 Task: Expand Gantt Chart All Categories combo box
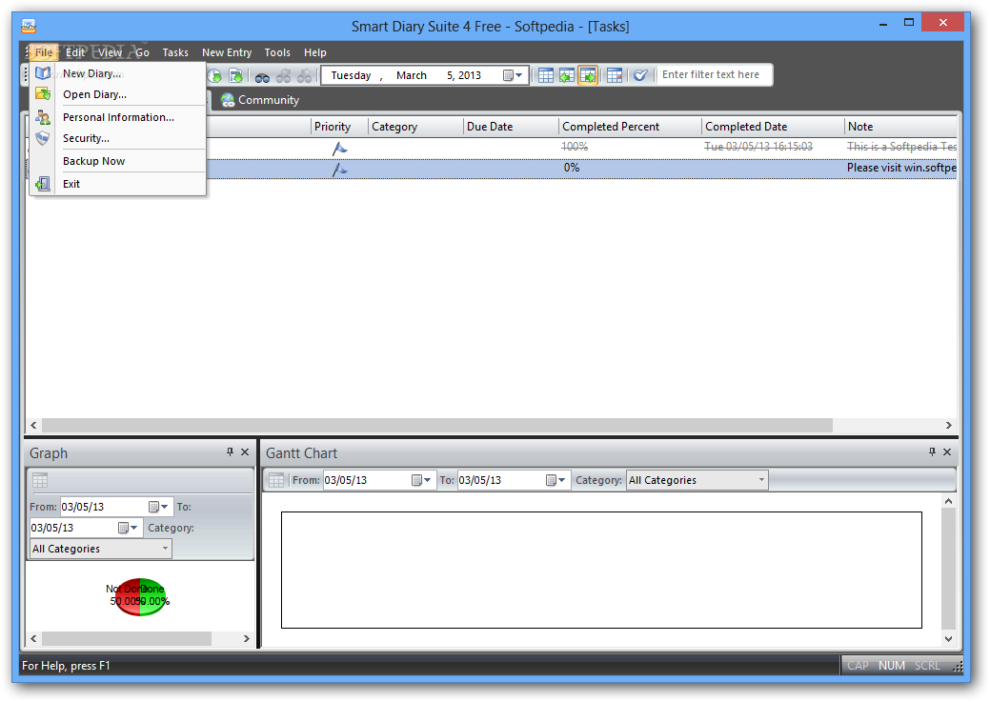[761, 480]
